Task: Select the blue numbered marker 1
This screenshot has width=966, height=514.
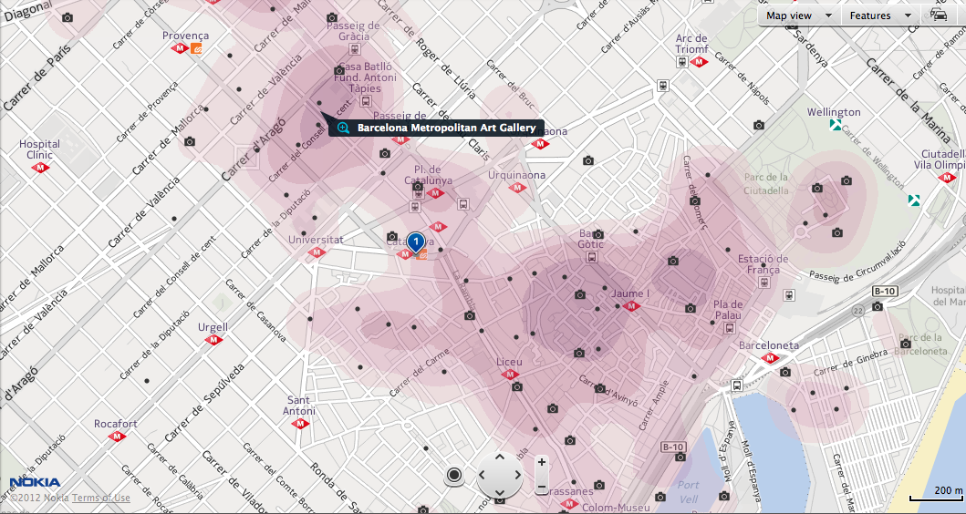Action: click(x=416, y=242)
